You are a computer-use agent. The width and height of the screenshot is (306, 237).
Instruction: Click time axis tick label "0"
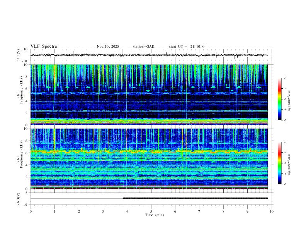pyautogui.click(x=31, y=211)
